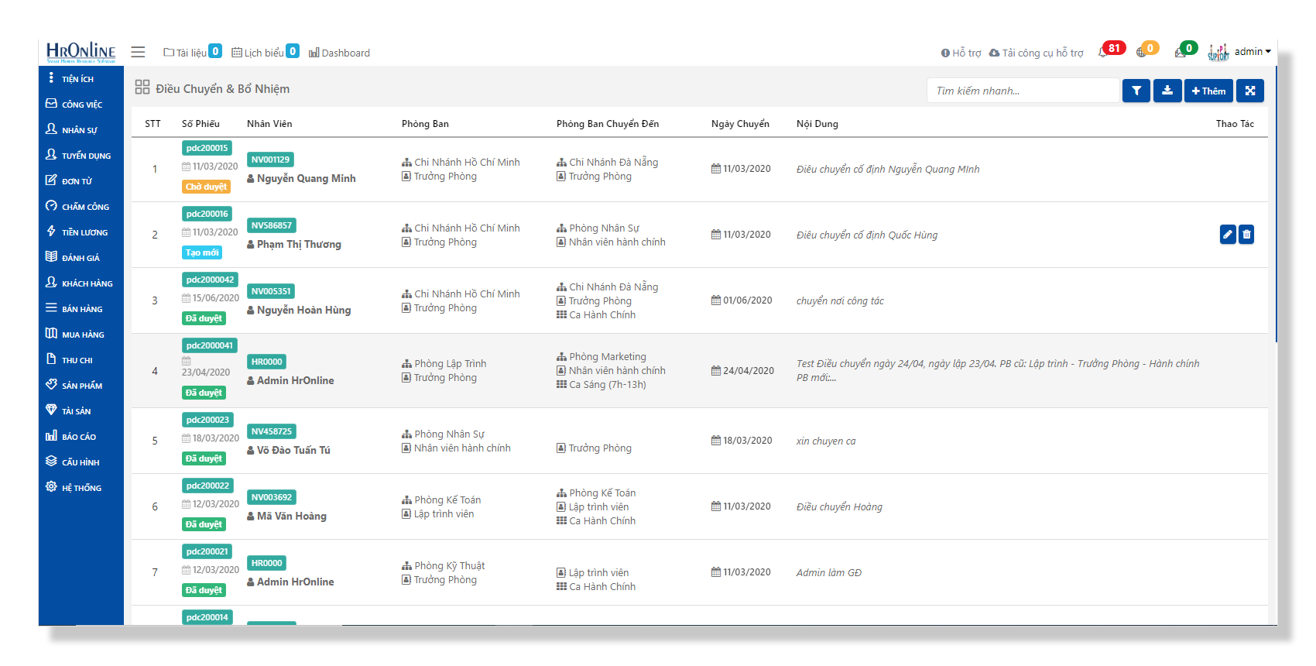This screenshot has width=1316, height=666.
Task: Click the grid icon beside page title
Action: [142, 88]
